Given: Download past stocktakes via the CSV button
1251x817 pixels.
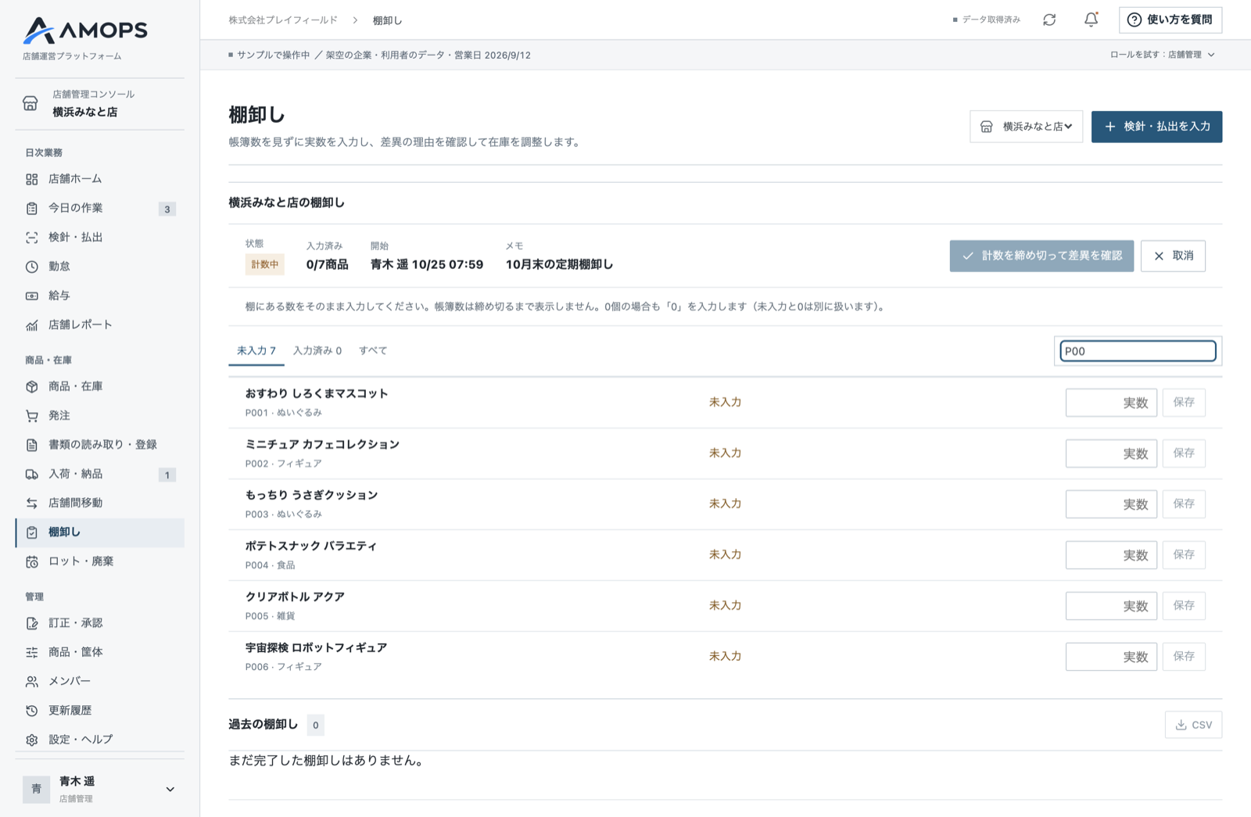Looking at the screenshot, I should 1193,725.
